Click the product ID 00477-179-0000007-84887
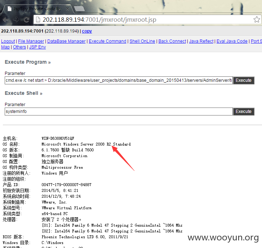 coord(66,185)
